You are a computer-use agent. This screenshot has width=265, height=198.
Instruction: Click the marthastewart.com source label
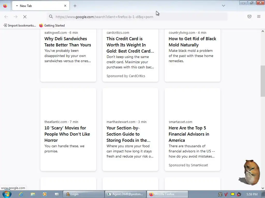pyautogui.click(x=121, y=122)
